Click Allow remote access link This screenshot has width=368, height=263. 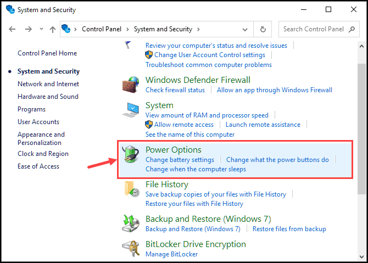pos(184,125)
